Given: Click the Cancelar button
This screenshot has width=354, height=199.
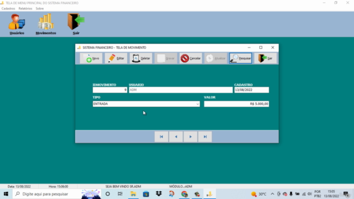Looking at the screenshot, I should pyautogui.click(x=191, y=58).
